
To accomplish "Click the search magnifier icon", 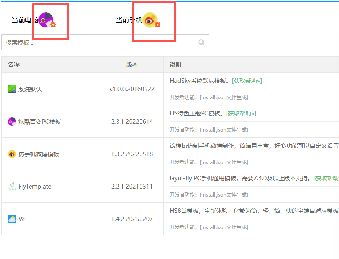I will coord(202,42).
